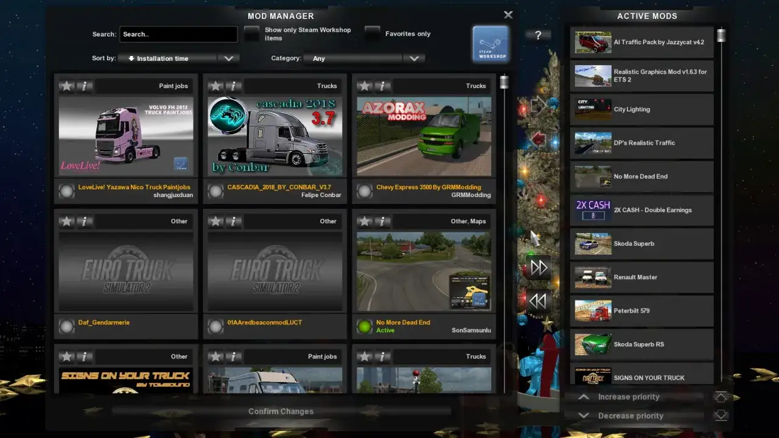Viewport: 779px width, 438px height.
Task: Click the mod list scrollbar handle
Action: 504,82
